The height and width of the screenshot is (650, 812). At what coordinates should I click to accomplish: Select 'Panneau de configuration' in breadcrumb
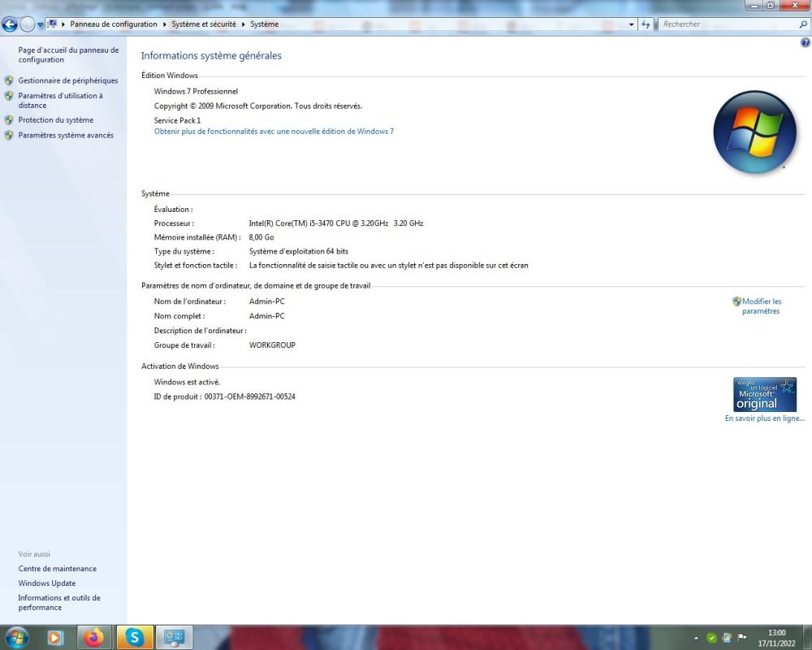click(x=114, y=24)
